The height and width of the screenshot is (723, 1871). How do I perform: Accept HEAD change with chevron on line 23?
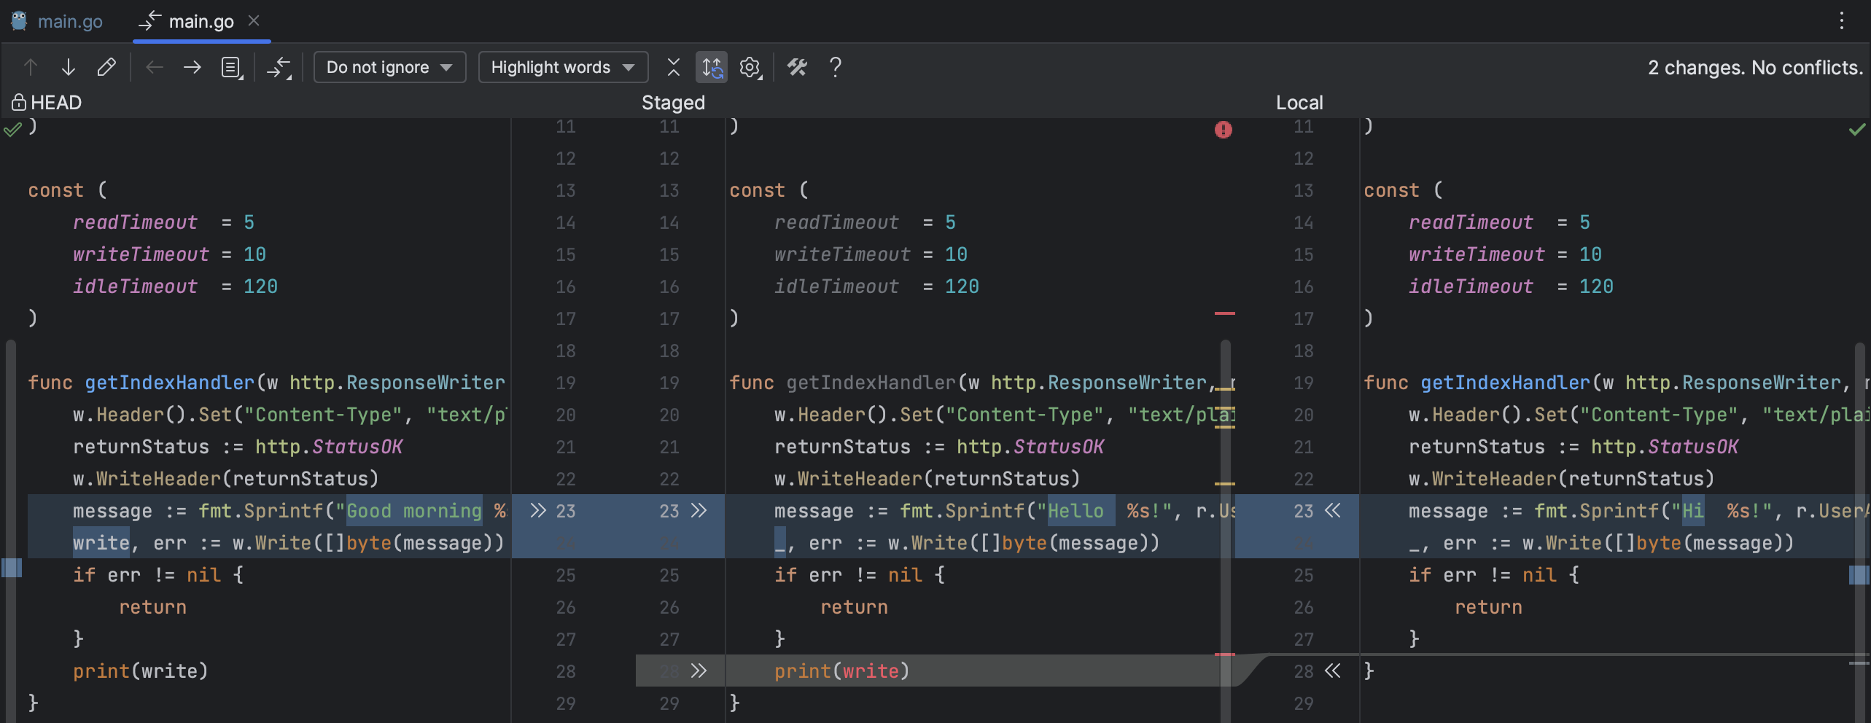pos(538,511)
